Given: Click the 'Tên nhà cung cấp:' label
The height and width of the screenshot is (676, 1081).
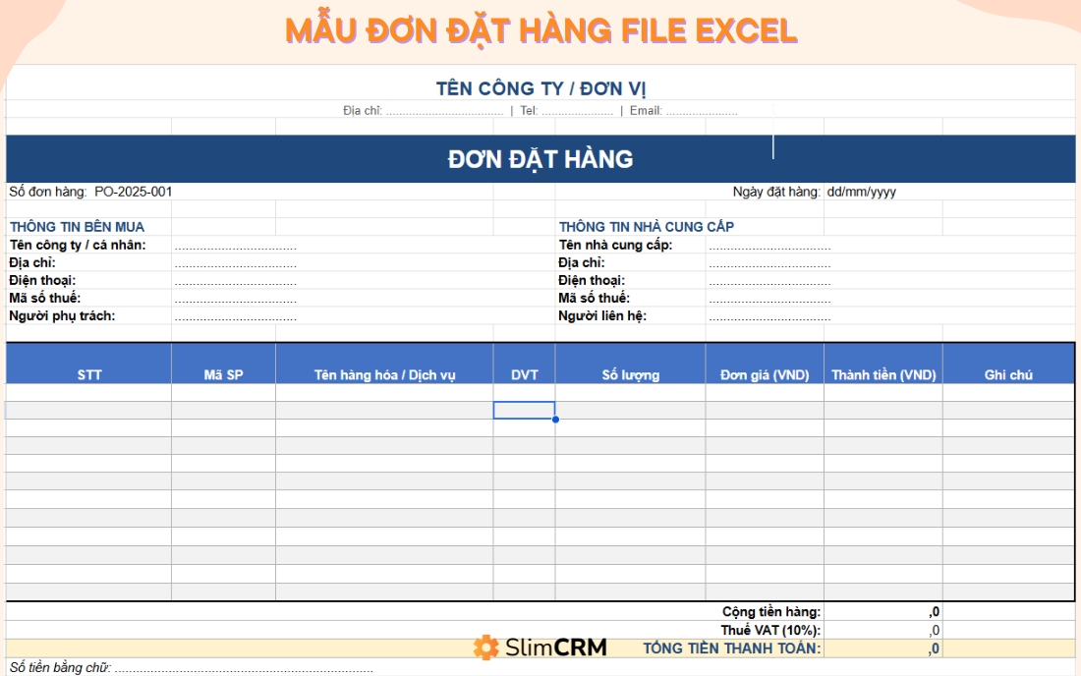Looking at the screenshot, I should coord(615,245).
